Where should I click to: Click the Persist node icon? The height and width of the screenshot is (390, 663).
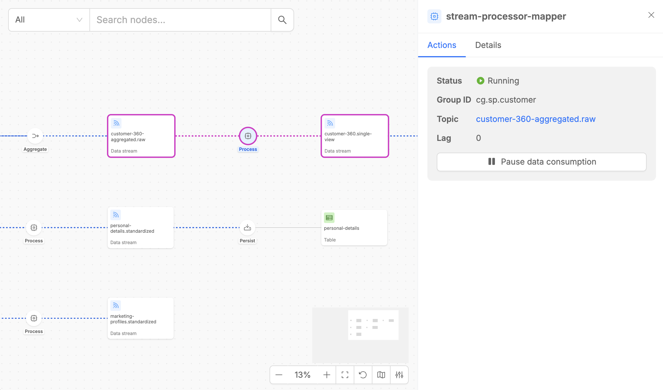click(x=247, y=227)
